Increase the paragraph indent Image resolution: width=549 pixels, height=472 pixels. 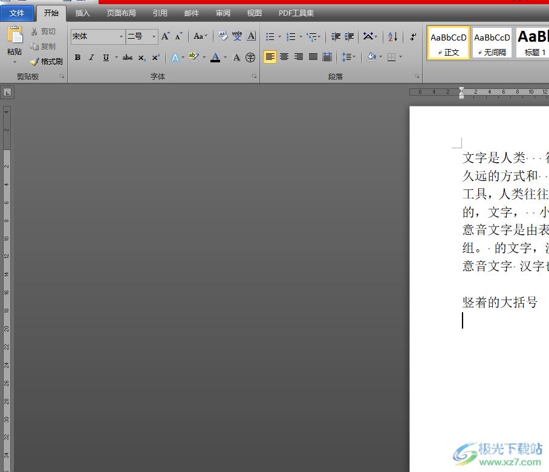tap(349, 36)
